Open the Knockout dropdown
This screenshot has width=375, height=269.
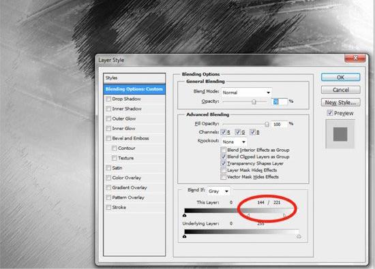click(x=234, y=142)
